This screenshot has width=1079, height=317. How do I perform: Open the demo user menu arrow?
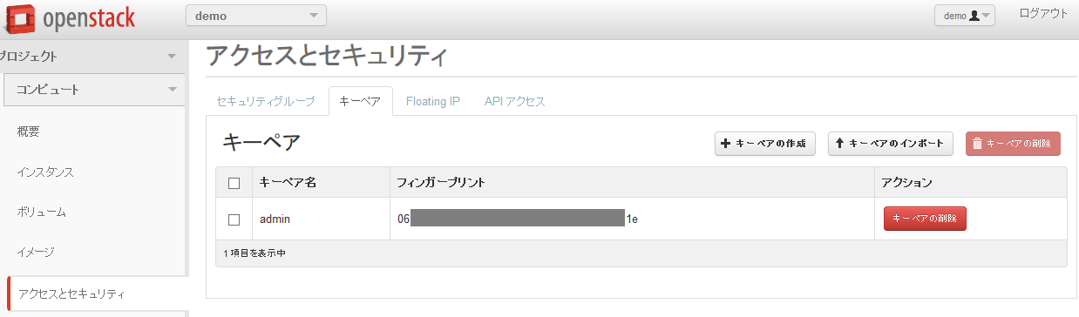(x=987, y=16)
